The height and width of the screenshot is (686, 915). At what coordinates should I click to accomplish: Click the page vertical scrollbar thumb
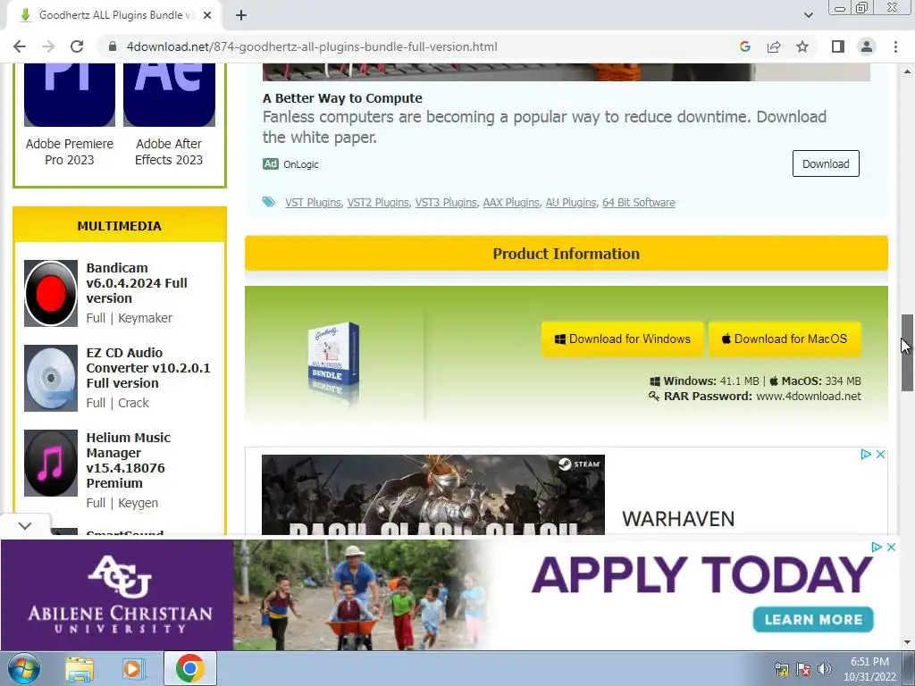click(907, 353)
